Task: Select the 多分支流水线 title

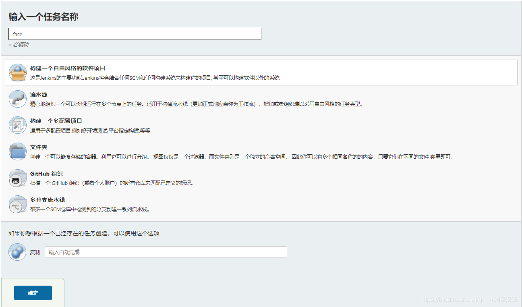Action: tap(48, 200)
